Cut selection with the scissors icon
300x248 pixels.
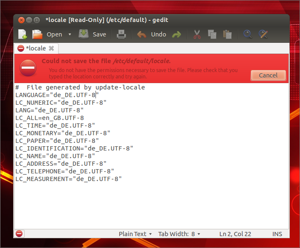197,34
